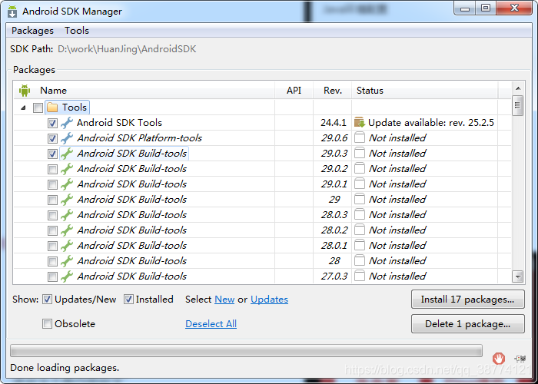Click not-installed icon for Platform-tools 29.0.6
Image resolution: width=538 pixels, height=384 pixels.
pos(360,137)
